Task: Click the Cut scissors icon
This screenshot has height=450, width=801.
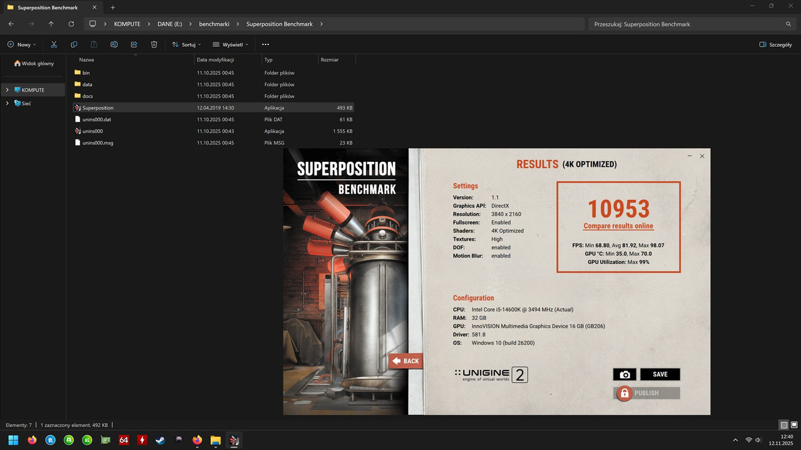Action: (54, 44)
